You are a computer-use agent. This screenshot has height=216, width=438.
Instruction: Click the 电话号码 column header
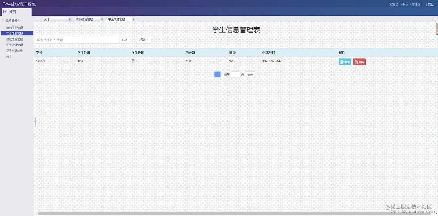tap(269, 52)
